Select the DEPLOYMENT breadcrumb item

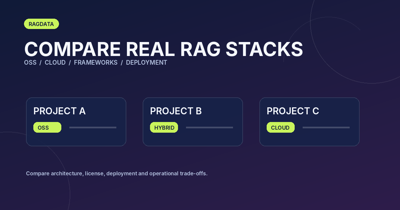pyautogui.click(x=146, y=63)
